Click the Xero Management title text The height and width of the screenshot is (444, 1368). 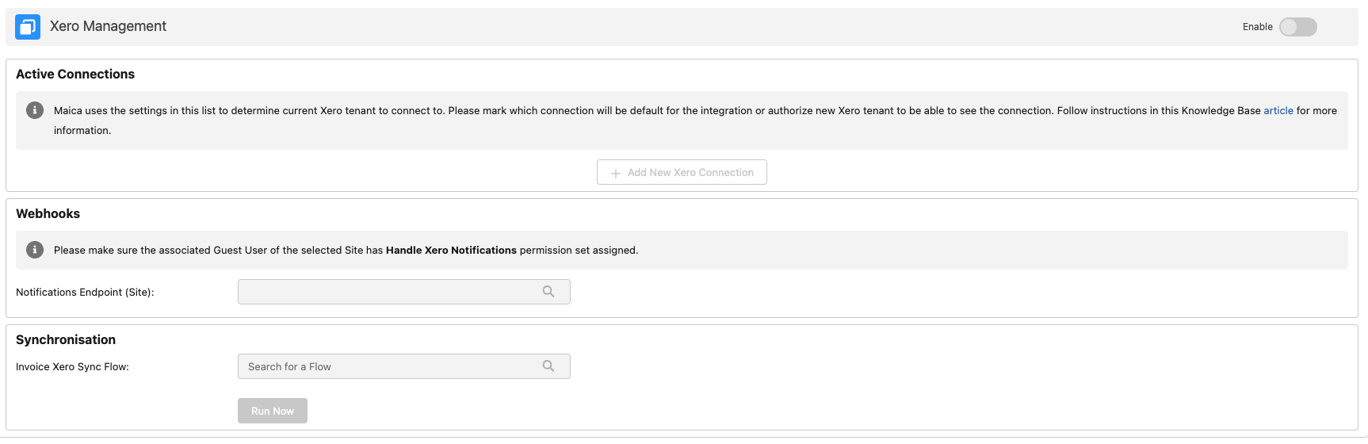108,26
